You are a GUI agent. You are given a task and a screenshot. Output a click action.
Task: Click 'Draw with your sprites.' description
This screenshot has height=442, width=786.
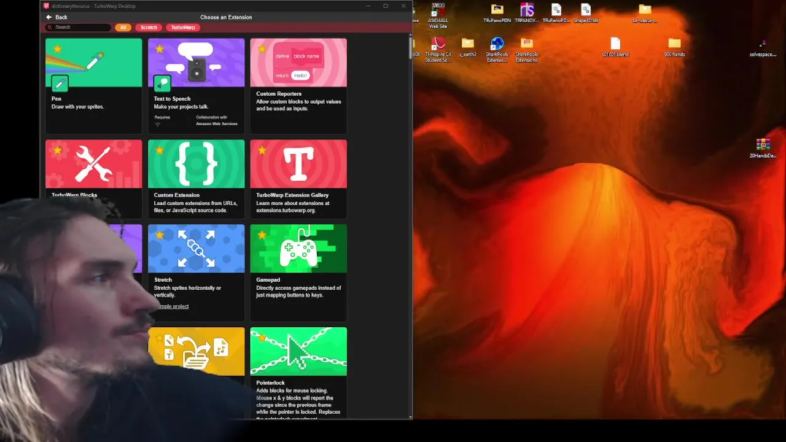tap(77, 107)
